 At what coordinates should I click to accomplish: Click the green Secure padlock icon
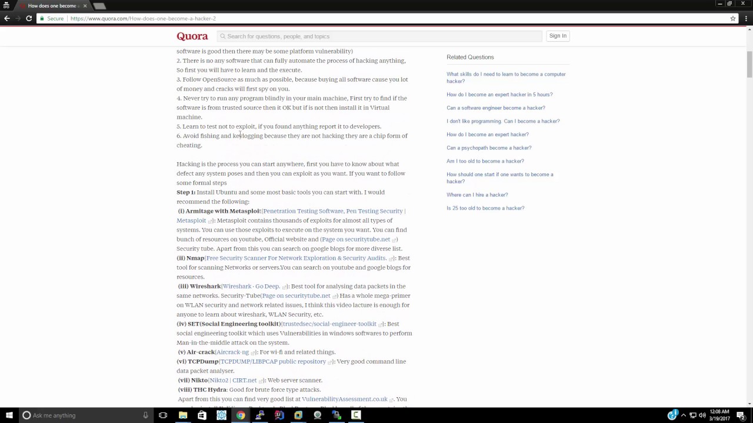tap(41, 18)
